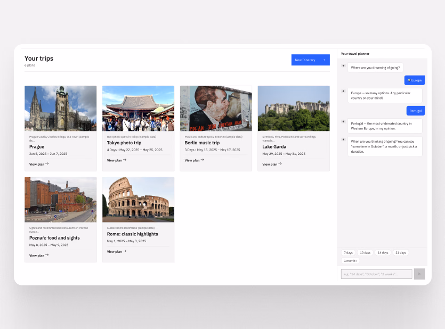Choose the 21 days duration chip
Image resolution: width=445 pixels, height=329 pixels.
click(x=401, y=252)
